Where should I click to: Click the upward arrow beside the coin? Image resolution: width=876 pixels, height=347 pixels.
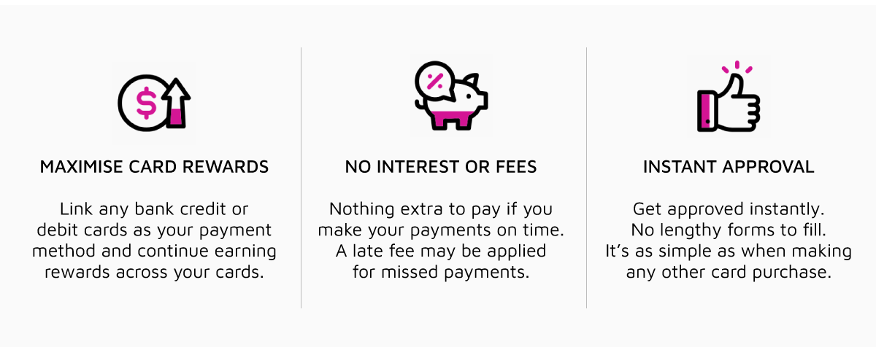pyautogui.click(x=175, y=104)
